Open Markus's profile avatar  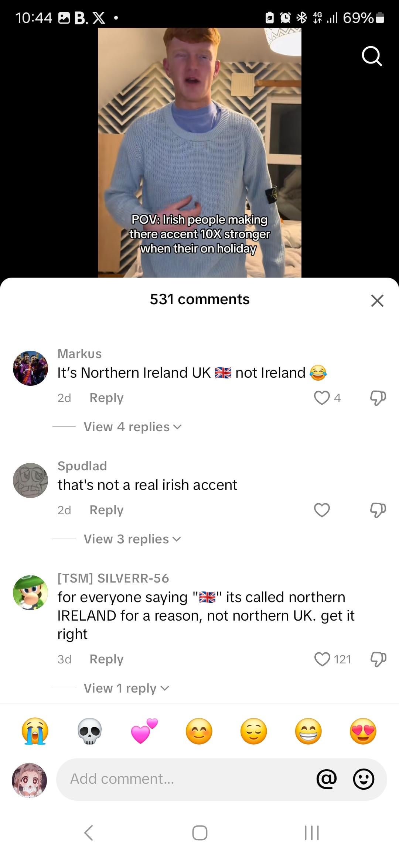tap(30, 368)
